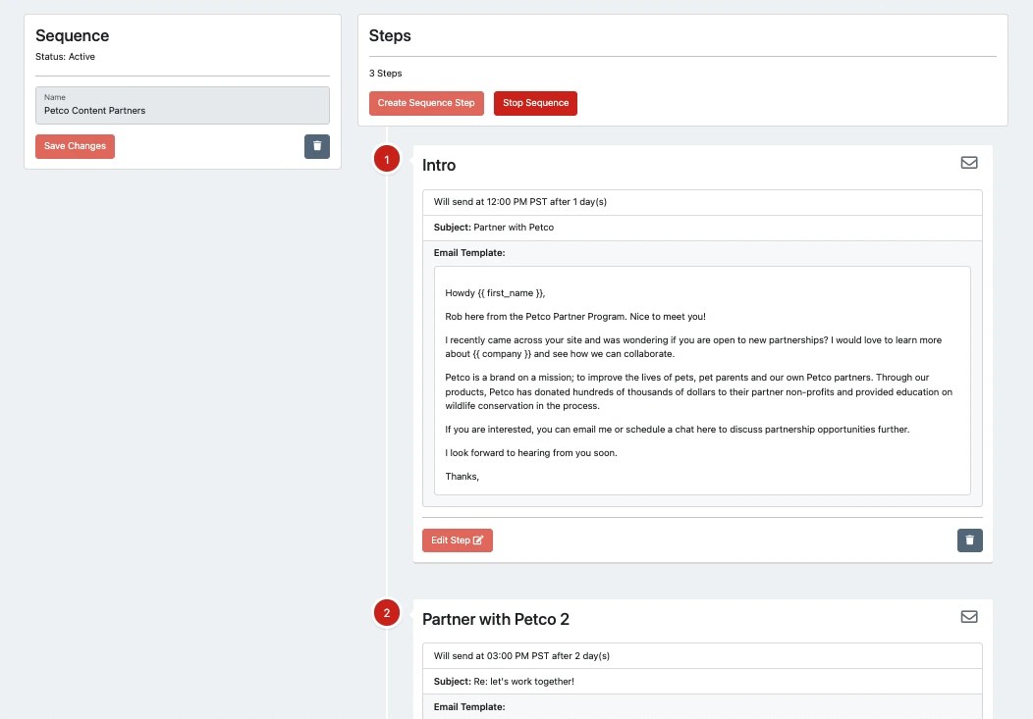Click envelope icon on Partner with Petco 2 step

click(969, 616)
